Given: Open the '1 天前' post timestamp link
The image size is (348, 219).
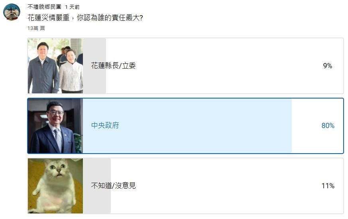Looking at the screenshot, I should [72, 7].
